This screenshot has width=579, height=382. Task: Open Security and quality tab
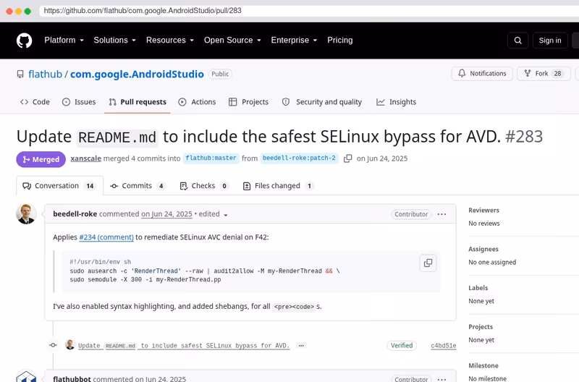[321, 102]
